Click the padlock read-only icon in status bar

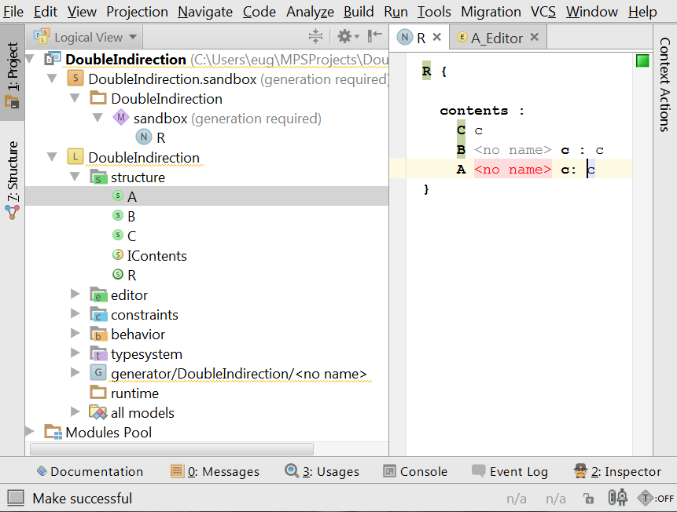588,498
